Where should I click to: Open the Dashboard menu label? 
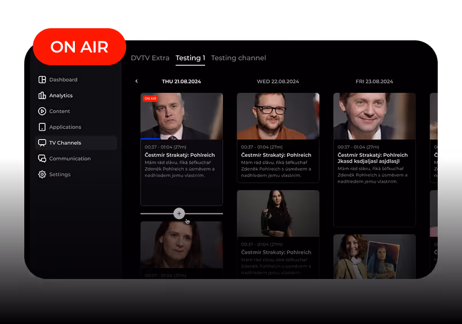tap(63, 80)
